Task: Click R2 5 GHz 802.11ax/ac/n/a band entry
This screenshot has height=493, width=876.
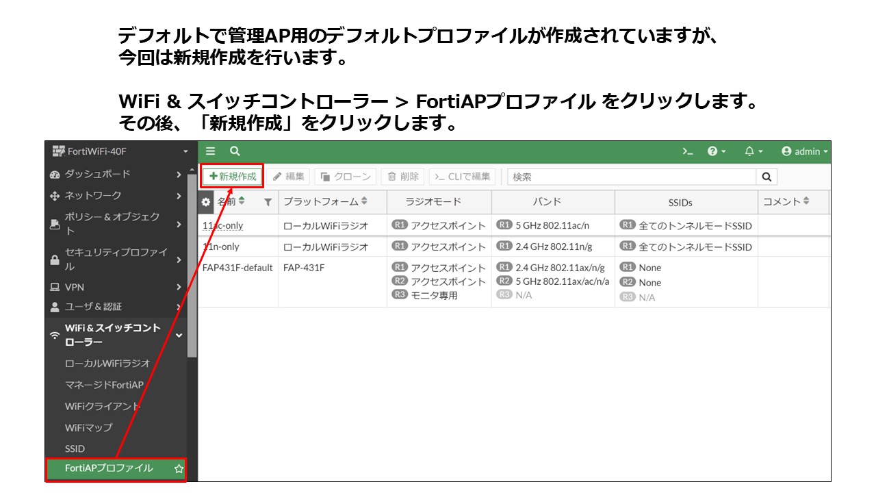Action: coord(553,281)
